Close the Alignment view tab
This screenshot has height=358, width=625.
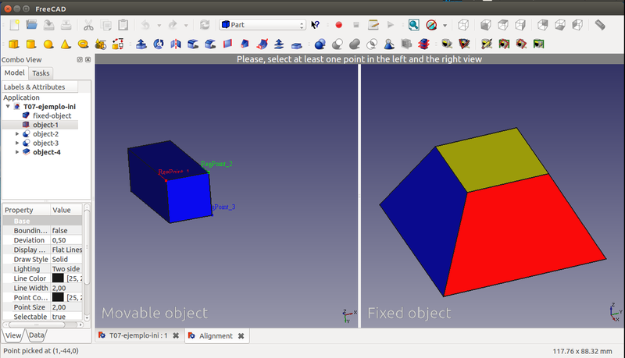[241, 335]
